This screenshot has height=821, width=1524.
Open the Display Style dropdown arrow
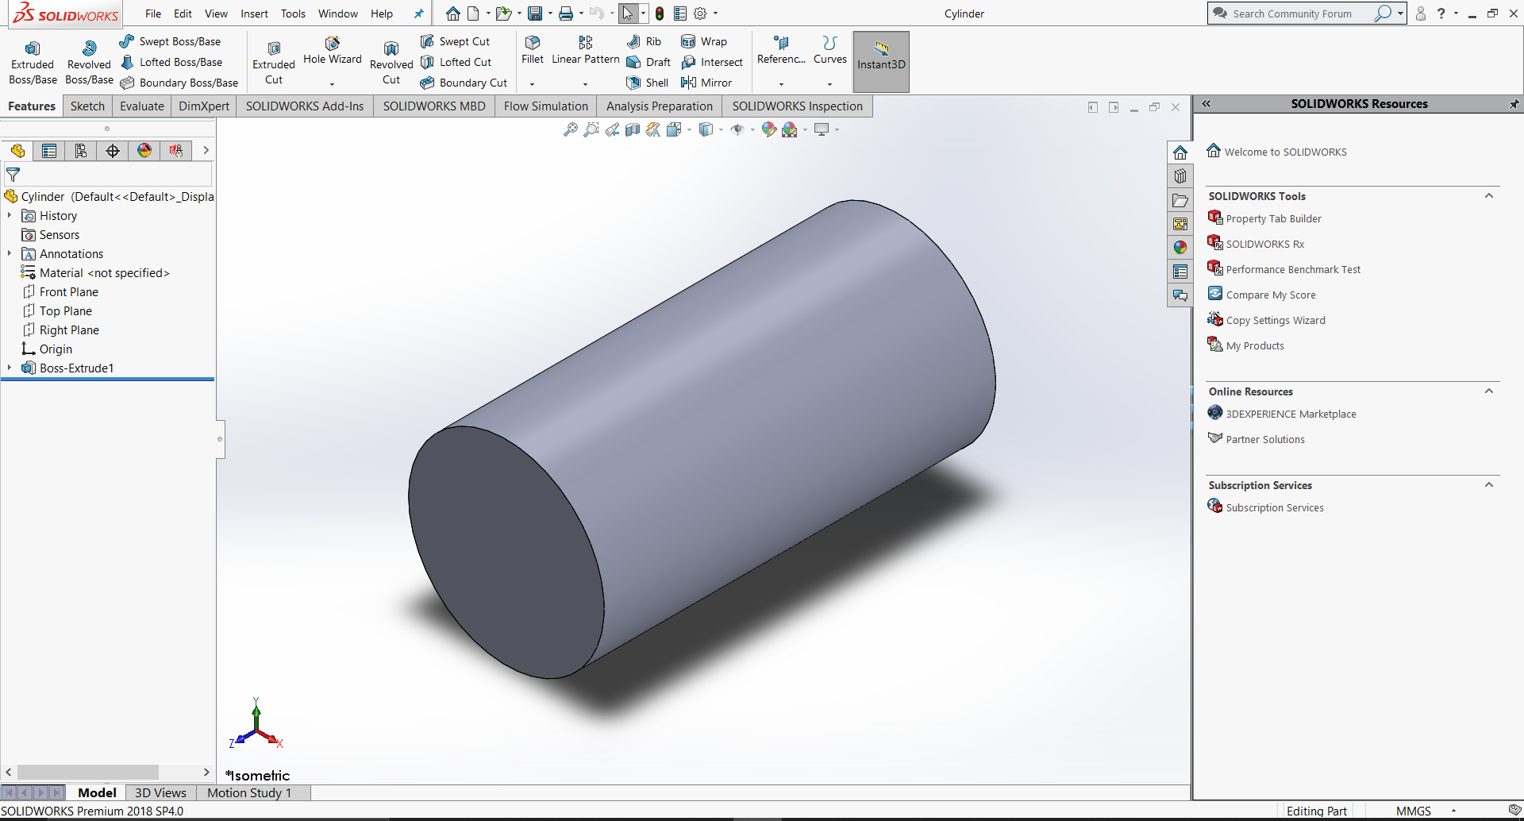(721, 129)
